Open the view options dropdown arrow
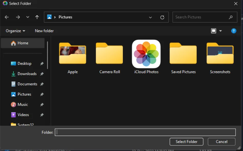Image resolution: width=243 pixels, height=151 pixels. point(220,31)
